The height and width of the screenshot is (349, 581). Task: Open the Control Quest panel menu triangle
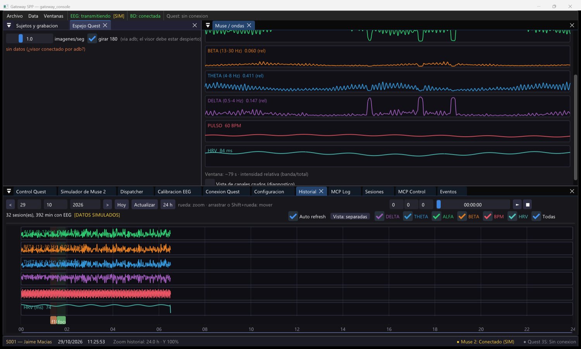(9, 191)
